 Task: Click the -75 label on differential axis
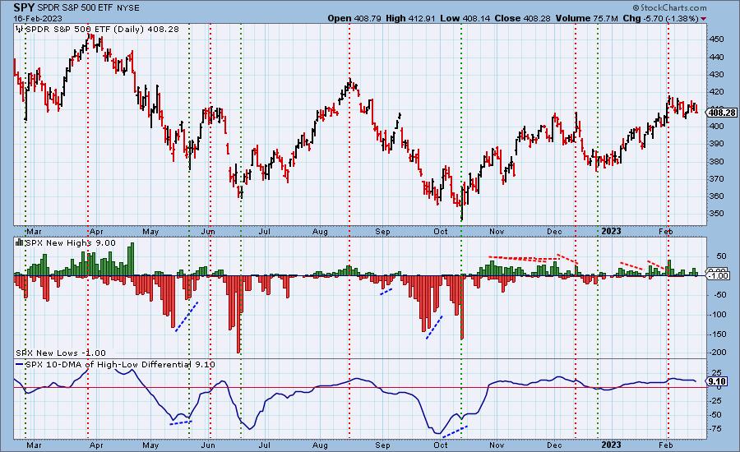coord(715,428)
